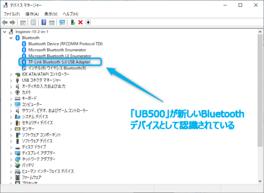This screenshot has width=264, height=193.
Task: Select Microsoft Bluetooth LE Enumerator
Action: (60, 56)
